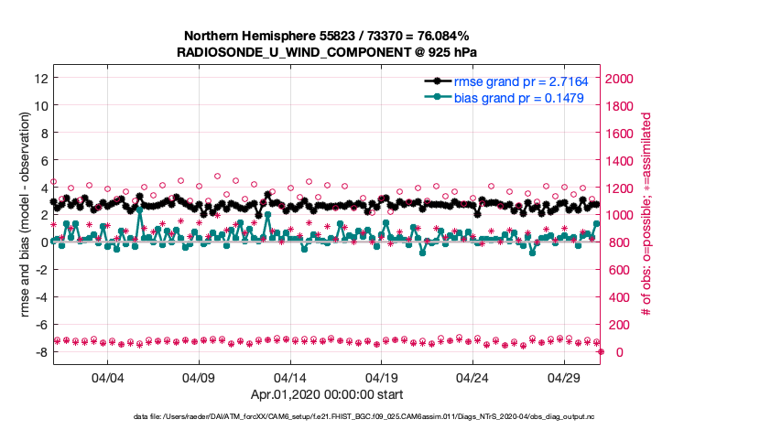This screenshot has width=760, height=430.
Task: Click the 04/04 x-axis tick label
Action: point(107,378)
